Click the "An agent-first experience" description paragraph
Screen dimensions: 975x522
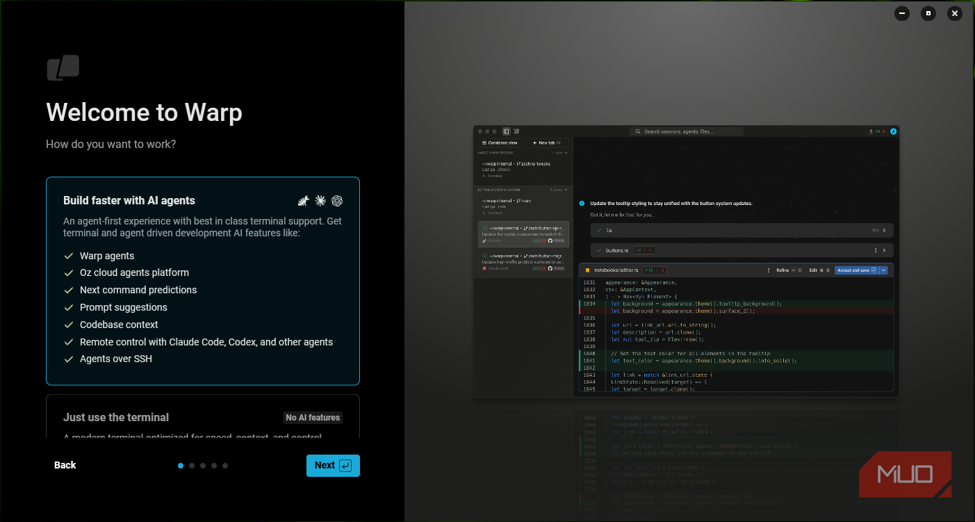pos(202,227)
